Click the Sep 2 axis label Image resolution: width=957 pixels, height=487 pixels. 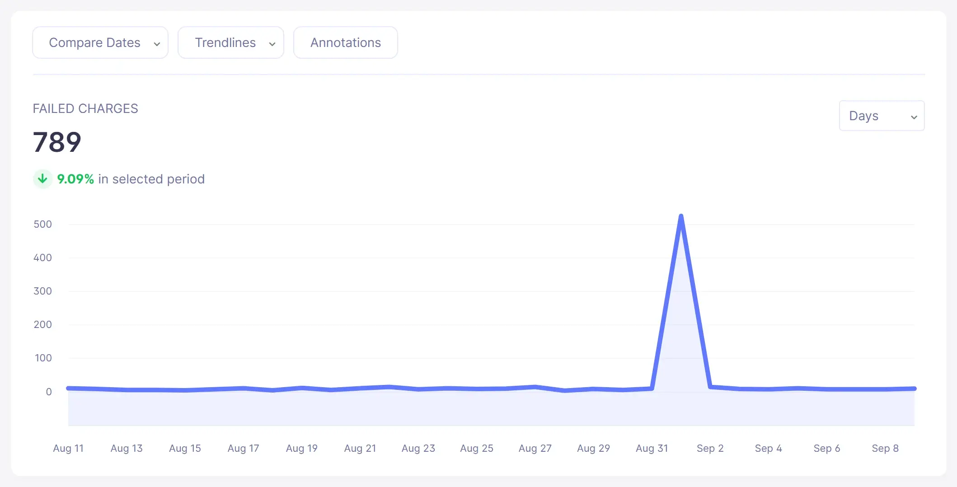(x=710, y=448)
